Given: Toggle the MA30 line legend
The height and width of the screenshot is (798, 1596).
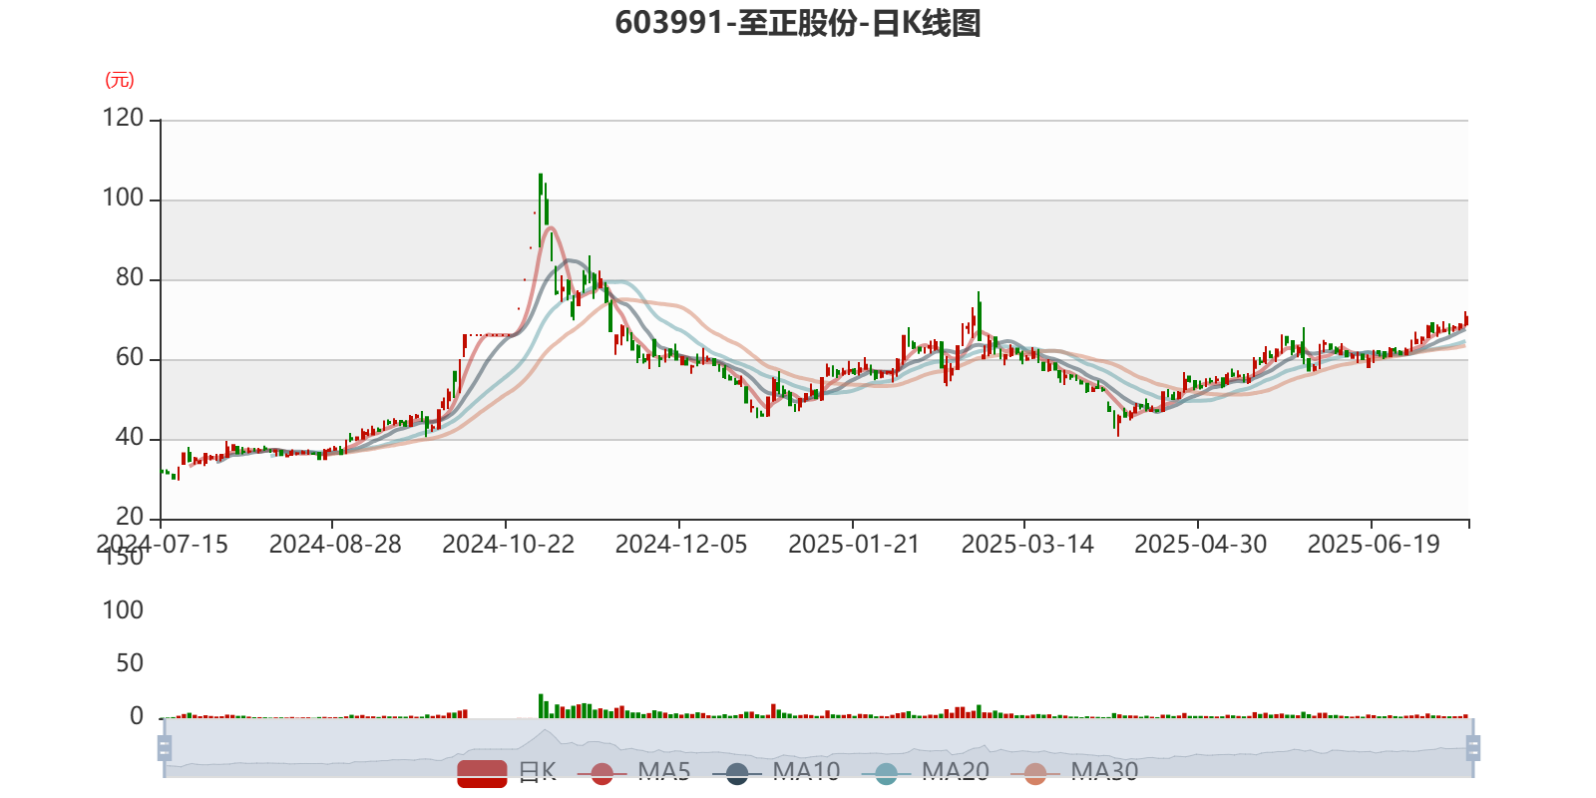Looking at the screenshot, I should (x=1074, y=772).
